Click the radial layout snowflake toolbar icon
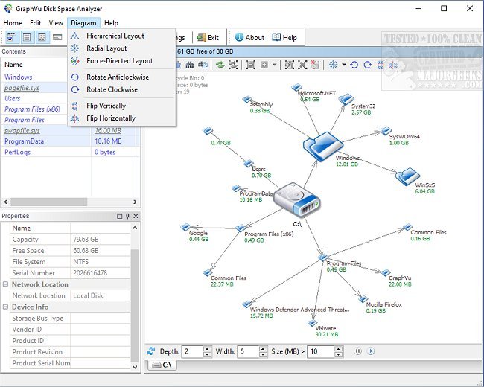This screenshot has height=387, width=484. [333, 65]
